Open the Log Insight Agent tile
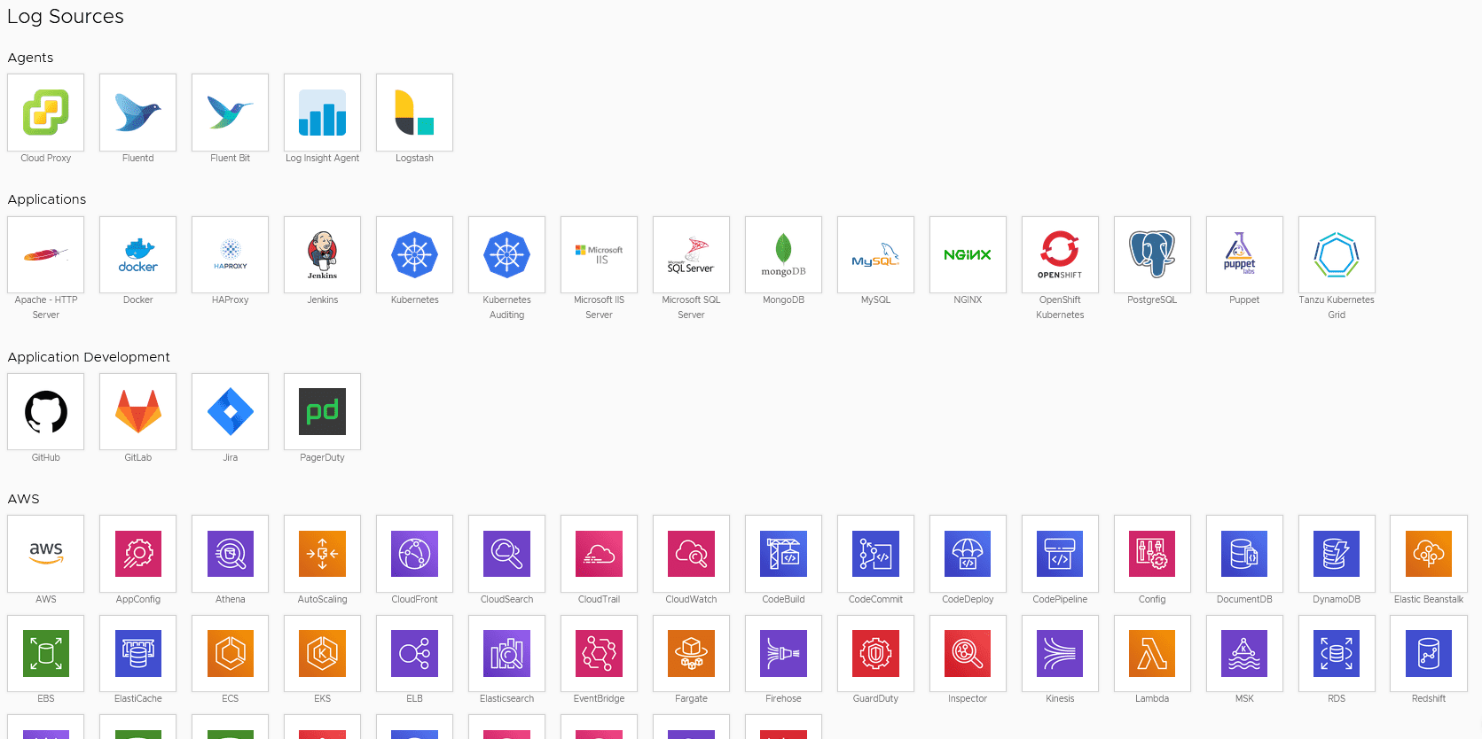This screenshot has width=1482, height=739. (x=323, y=113)
